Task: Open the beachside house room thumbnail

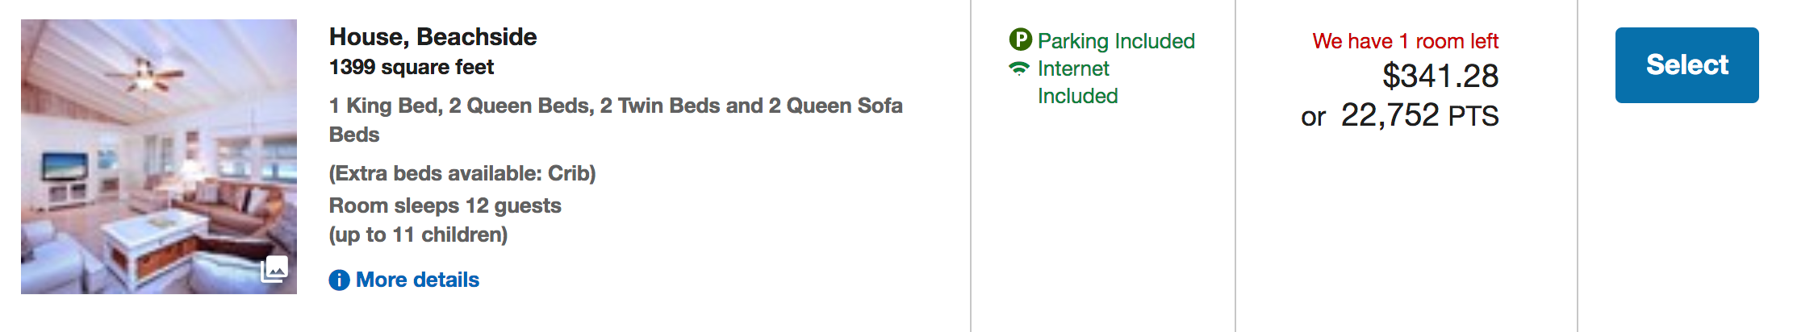Action: (158, 156)
